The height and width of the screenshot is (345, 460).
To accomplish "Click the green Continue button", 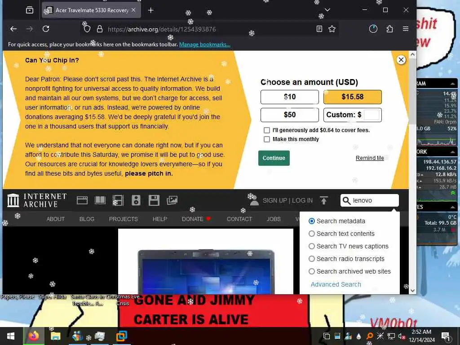I will pos(274,158).
